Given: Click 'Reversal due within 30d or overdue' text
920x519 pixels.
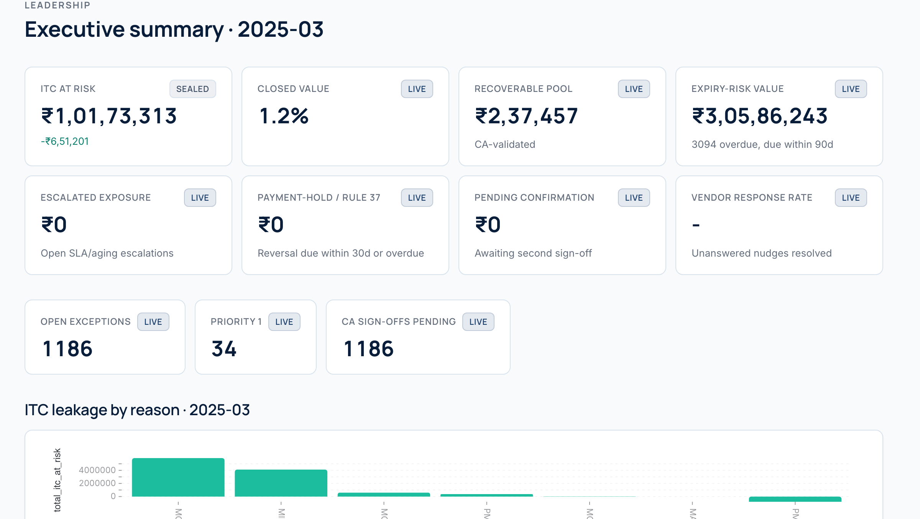Looking at the screenshot, I should [340, 253].
